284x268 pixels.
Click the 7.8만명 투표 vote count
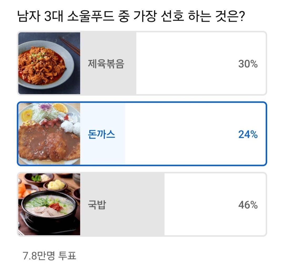coord(49,256)
